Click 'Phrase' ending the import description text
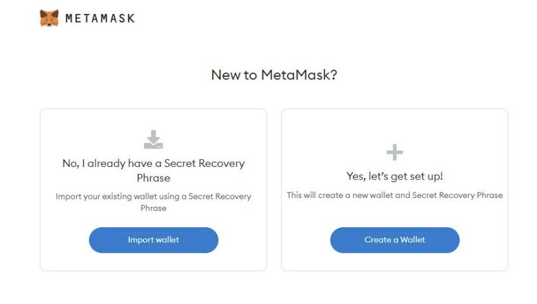Screen dimensions: 537x304 154,208
